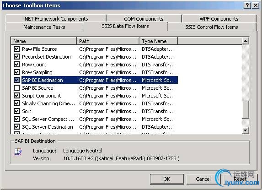Sort list by Path column header
Image resolution: width=262 pixels, height=190 pixels.
click(108, 41)
